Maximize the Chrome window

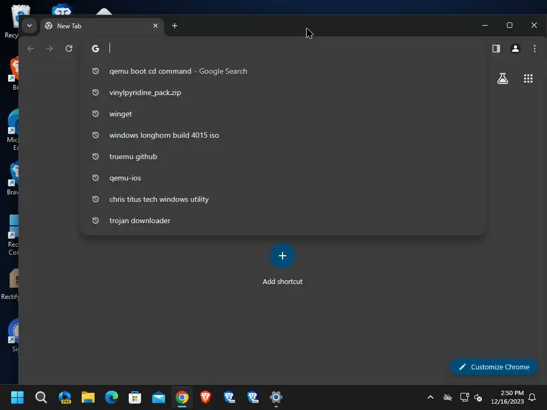tap(509, 25)
